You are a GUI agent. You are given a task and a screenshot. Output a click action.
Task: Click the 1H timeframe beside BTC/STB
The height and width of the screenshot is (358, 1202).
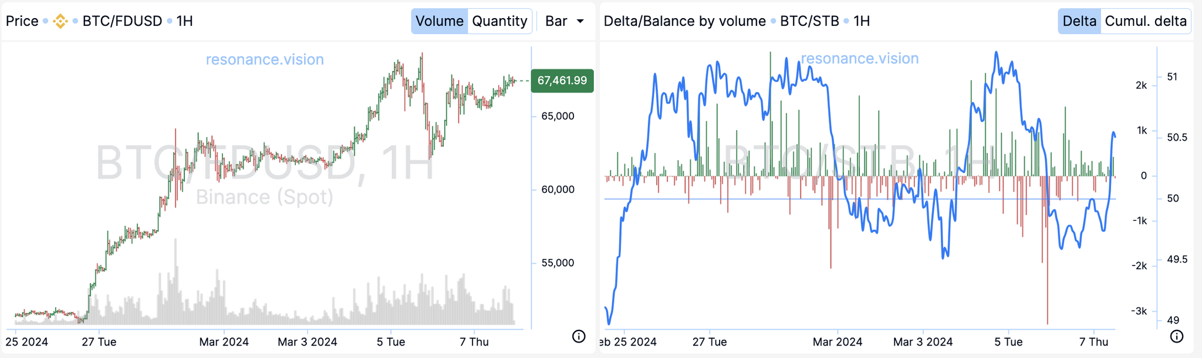point(862,21)
